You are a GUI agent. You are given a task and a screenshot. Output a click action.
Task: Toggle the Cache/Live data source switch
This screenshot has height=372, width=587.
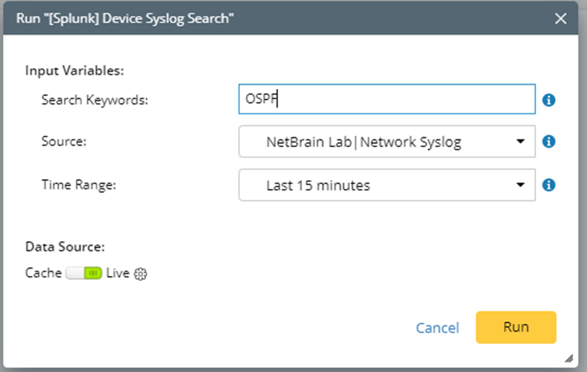pos(84,273)
